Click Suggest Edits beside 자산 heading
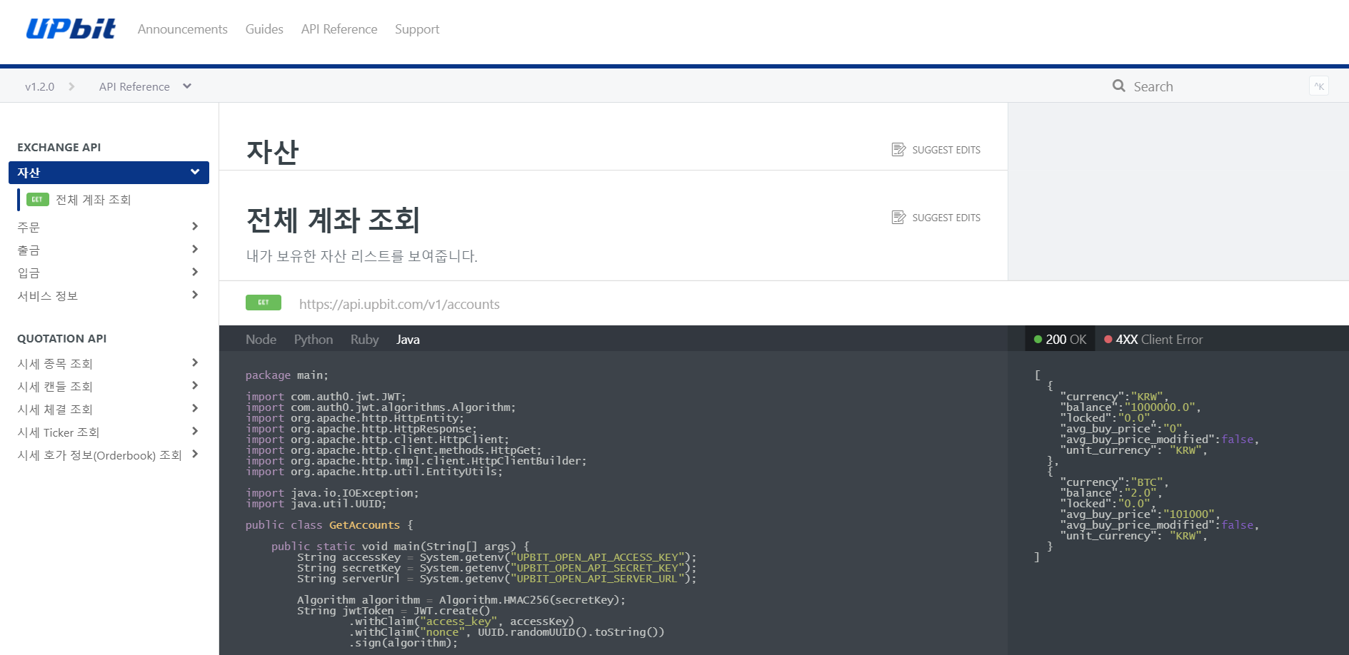The height and width of the screenshot is (655, 1349). (x=936, y=150)
